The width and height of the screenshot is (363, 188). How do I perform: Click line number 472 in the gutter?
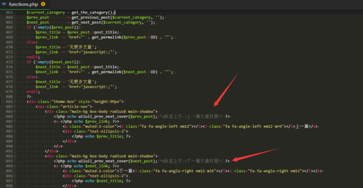[9, 57]
